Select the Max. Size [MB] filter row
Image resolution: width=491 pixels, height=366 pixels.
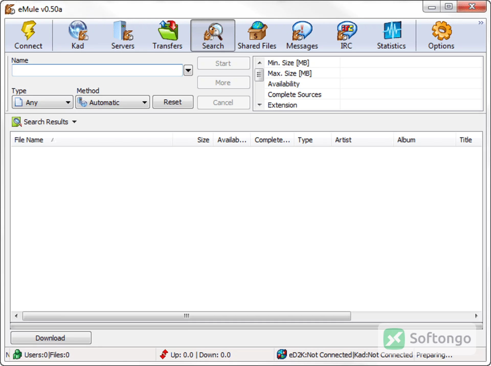[373, 73]
